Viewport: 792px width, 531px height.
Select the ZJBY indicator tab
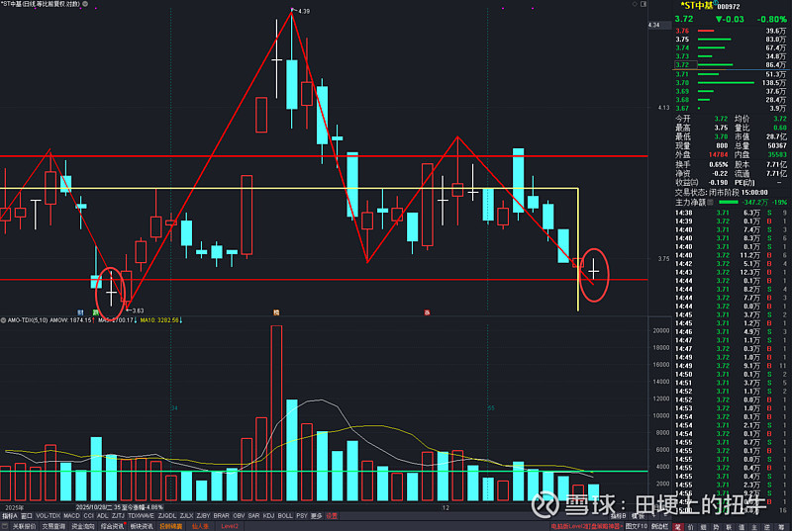tap(203, 516)
